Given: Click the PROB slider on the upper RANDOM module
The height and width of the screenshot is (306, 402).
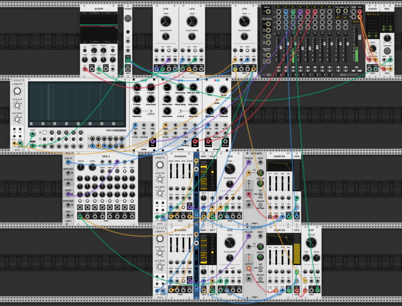Looking at the screenshot, I should (x=177, y=171).
